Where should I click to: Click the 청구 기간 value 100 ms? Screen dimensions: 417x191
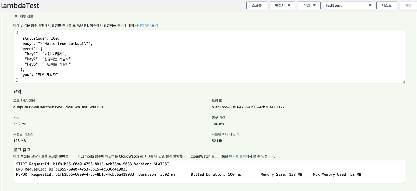coord(218,124)
